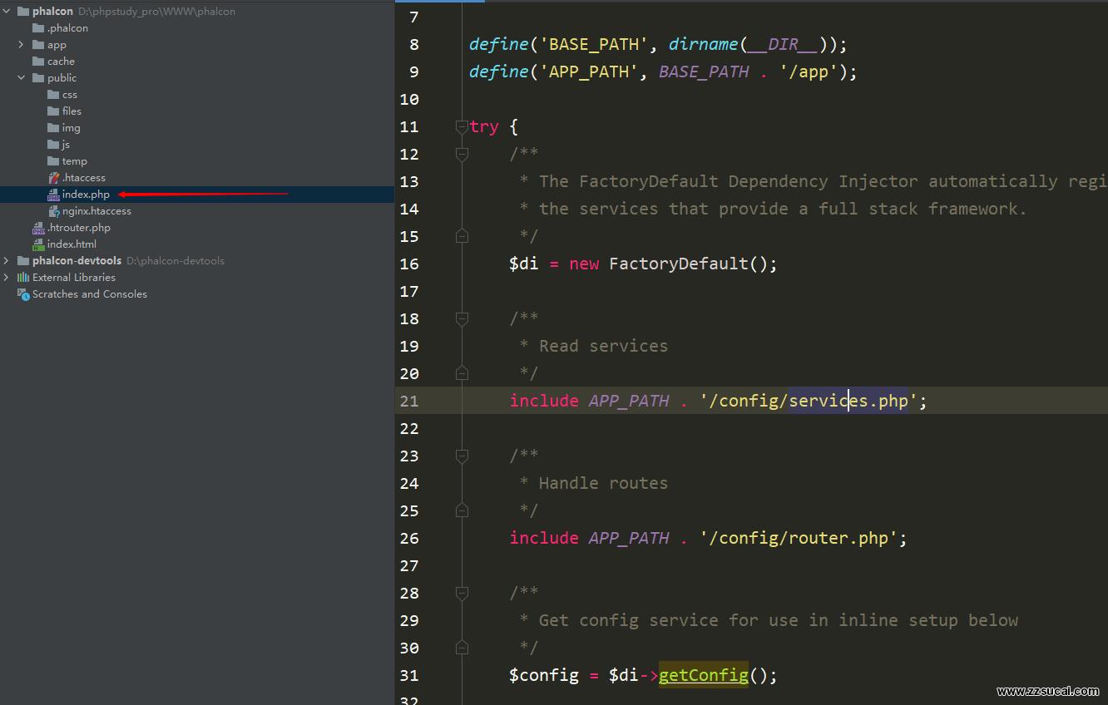Image resolution: width=1108 pixels, height=705 pixels.
Task: Fold the try block at line 11
Action: [x=462, y=126]
